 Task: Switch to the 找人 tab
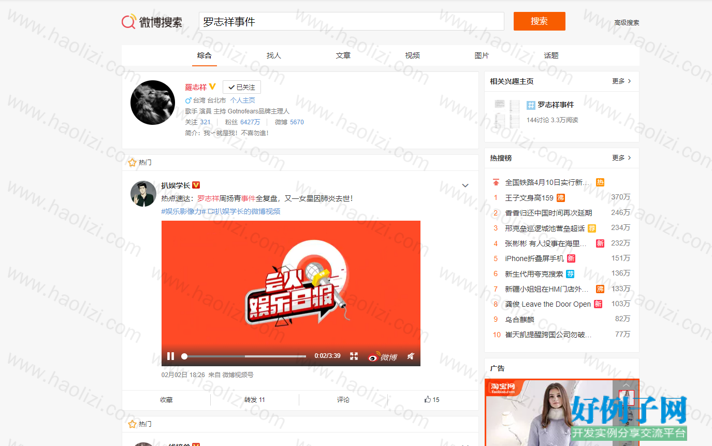click(x=274, y=55)
